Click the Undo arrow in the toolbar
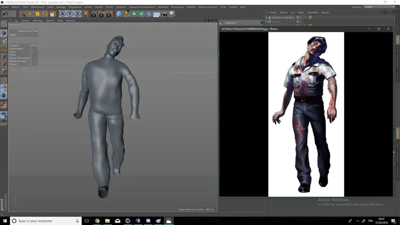400x225 pixels. pyautogui.click(x=5, y=14)
